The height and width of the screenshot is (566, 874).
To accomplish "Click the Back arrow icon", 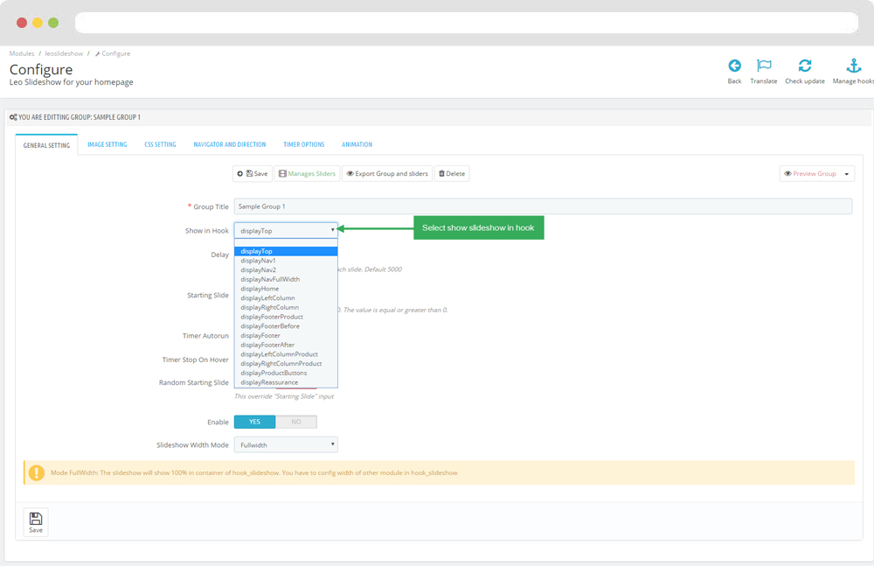I will 734,66.
